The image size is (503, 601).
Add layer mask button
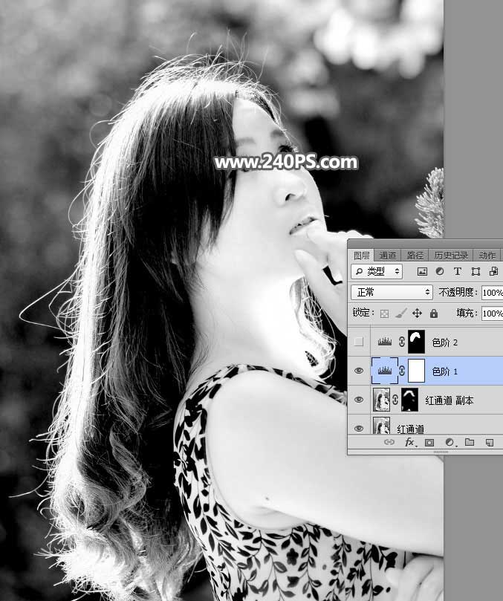[x=429, y=442]
